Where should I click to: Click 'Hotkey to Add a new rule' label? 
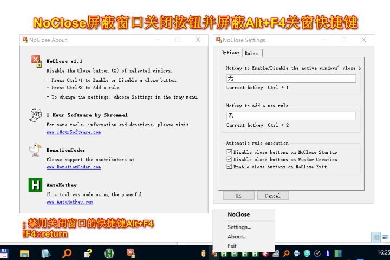click(x=257, y=106)
